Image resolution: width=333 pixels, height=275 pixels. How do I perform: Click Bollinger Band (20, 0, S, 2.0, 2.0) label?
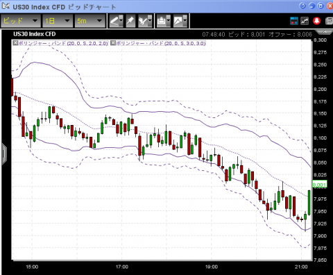[63, 43]
